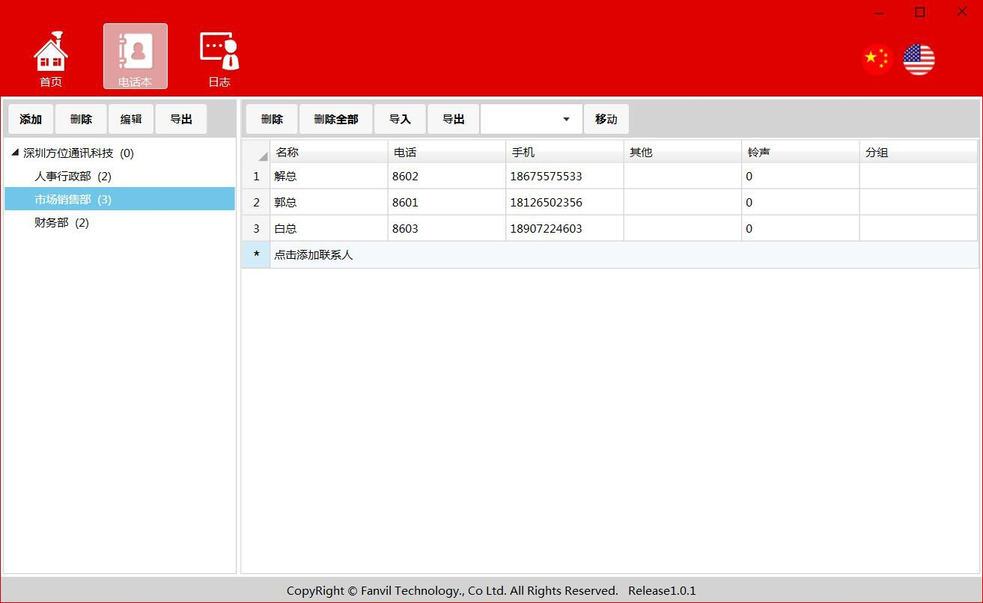This screenshot has width=983, height=603.
Task: Select the 电话本 phonebook icon
Action: (x=136, y=57)
